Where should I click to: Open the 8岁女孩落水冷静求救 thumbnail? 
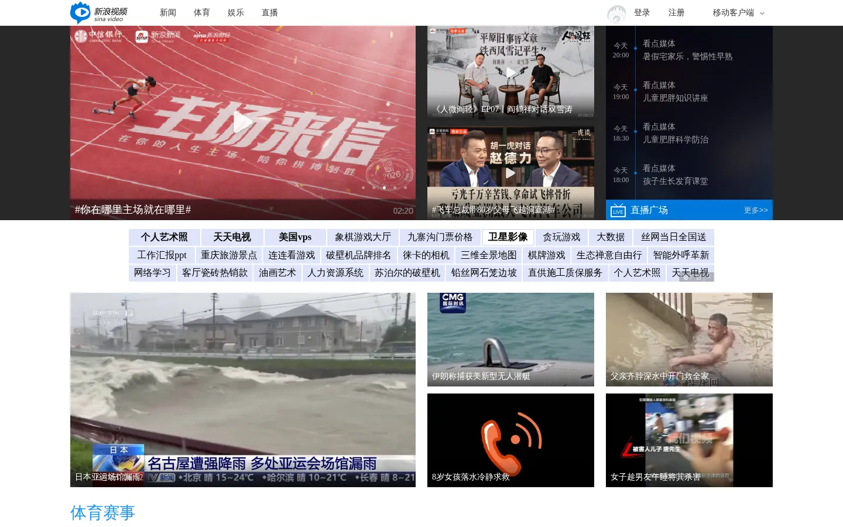510,440
